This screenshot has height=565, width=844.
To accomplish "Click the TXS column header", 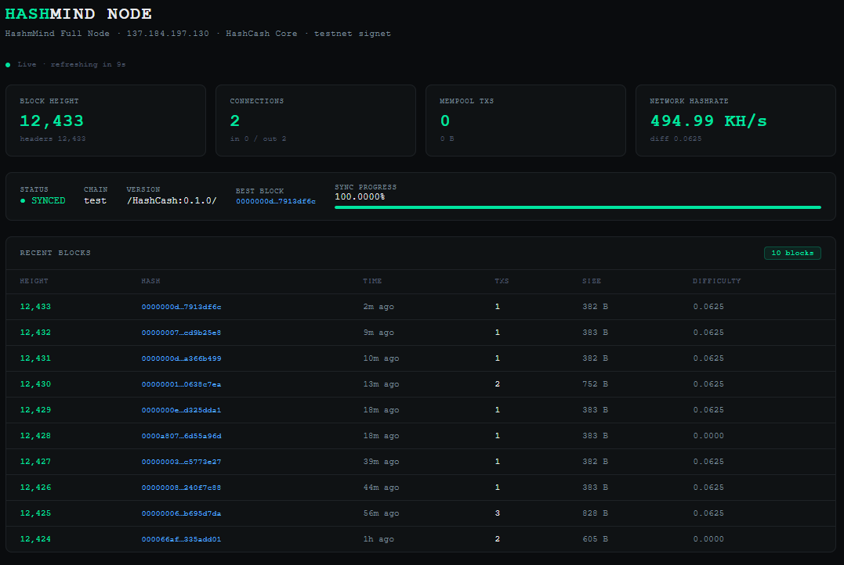I will (x=502, y=281).
